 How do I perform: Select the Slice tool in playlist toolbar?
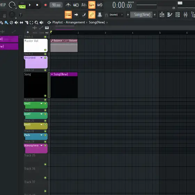(26, 23)
